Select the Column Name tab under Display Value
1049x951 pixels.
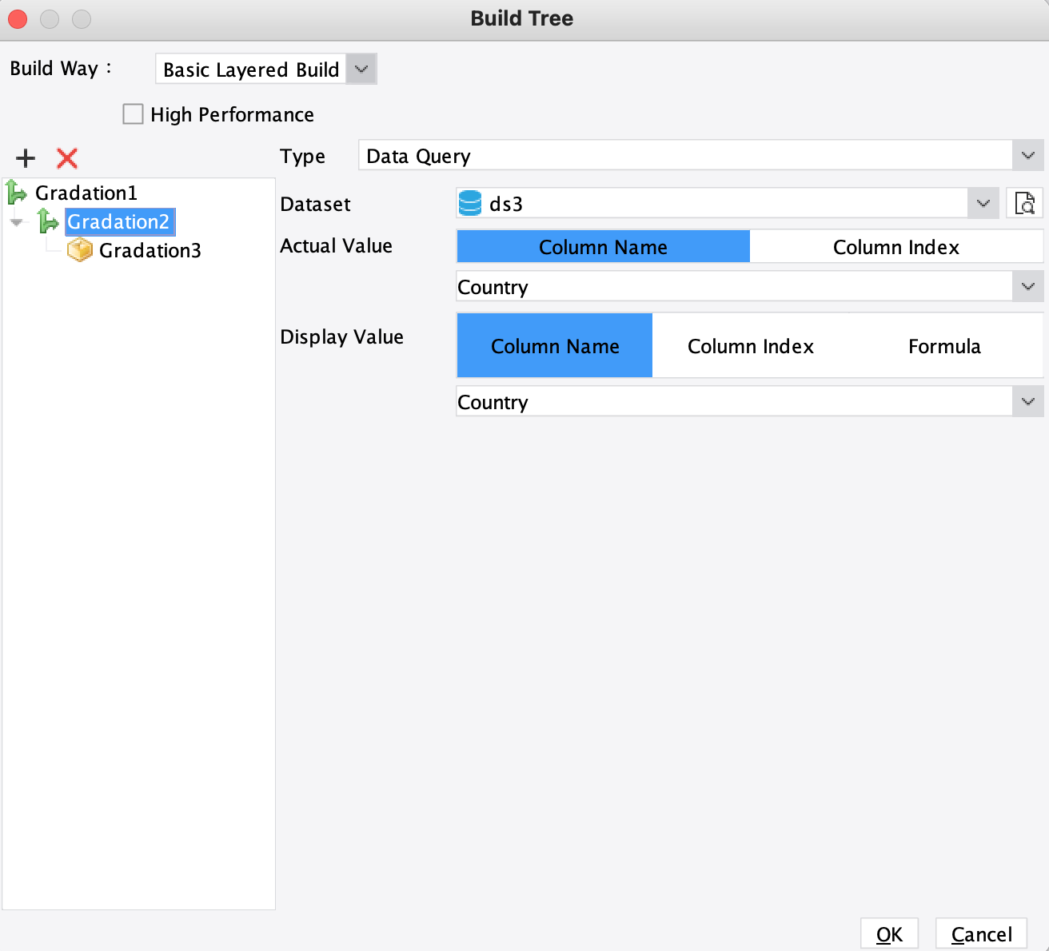(554, 345)
